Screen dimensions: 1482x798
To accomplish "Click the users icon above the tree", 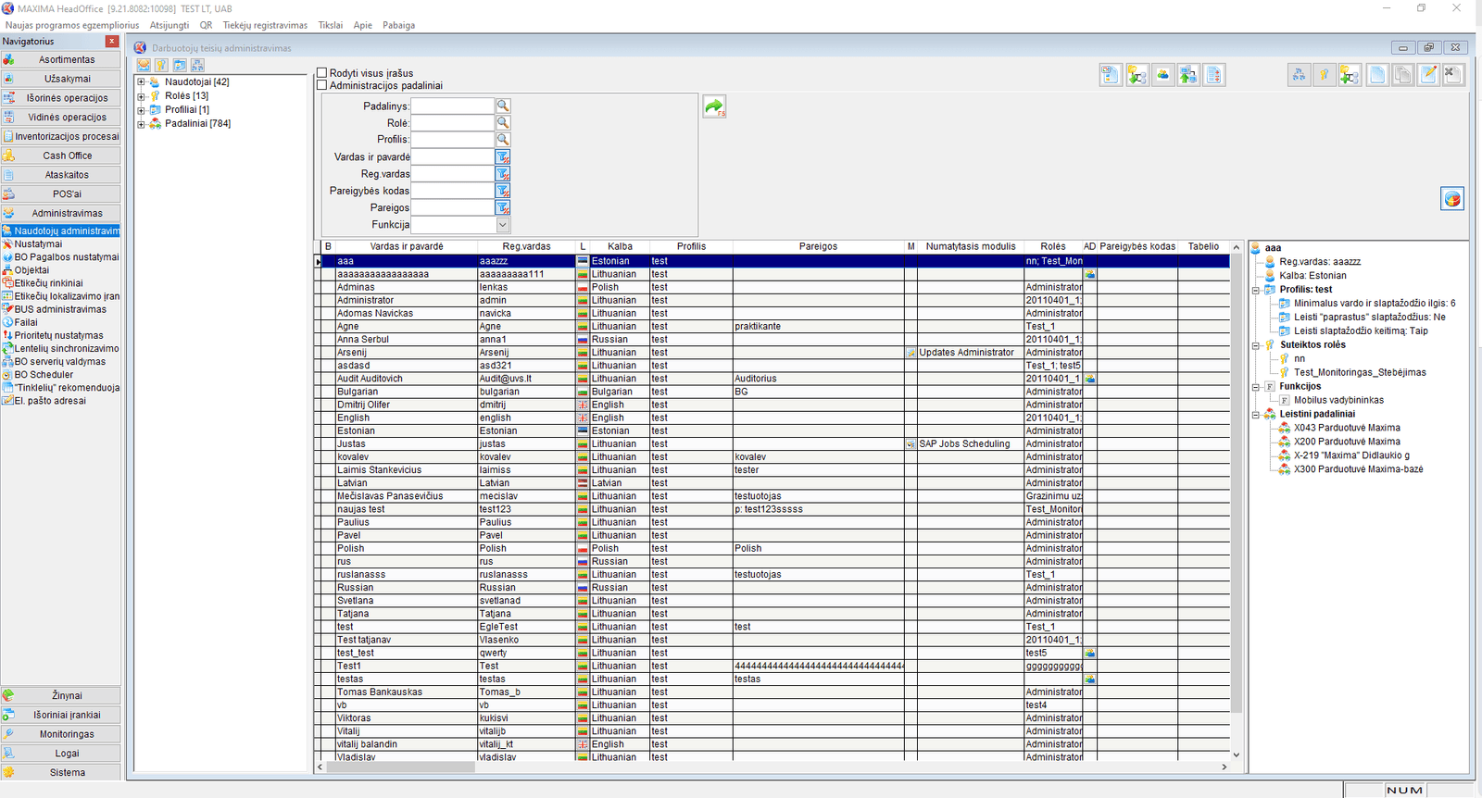I will click(144, 65).
